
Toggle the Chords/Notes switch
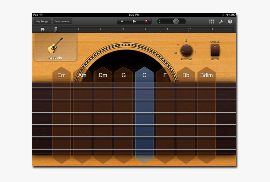[215, 50]
